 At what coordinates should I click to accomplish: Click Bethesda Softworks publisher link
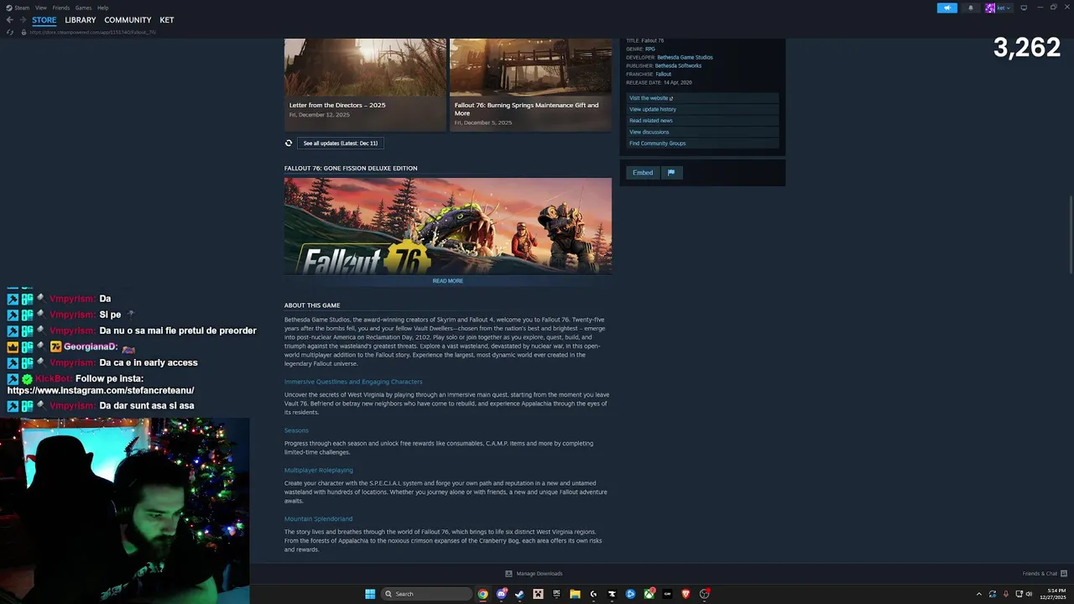(x=678, y=66)
